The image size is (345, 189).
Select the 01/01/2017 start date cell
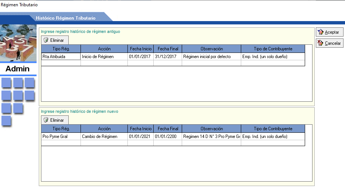(x=141, y=57)
